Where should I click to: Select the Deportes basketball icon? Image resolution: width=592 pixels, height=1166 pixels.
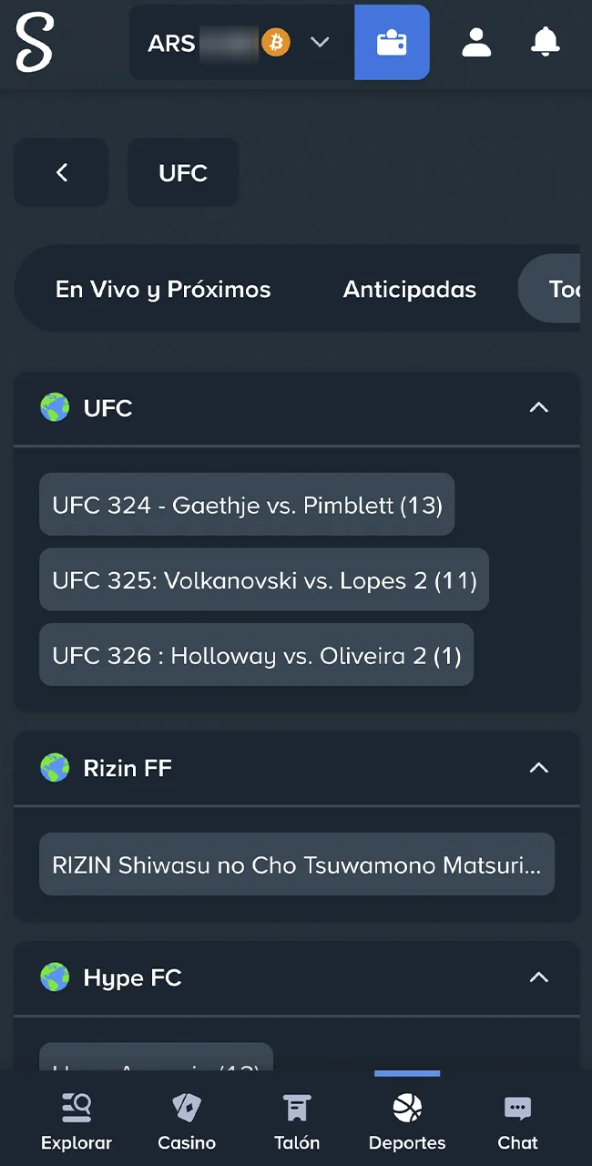pyautogui.click(x=407, y=1108)
